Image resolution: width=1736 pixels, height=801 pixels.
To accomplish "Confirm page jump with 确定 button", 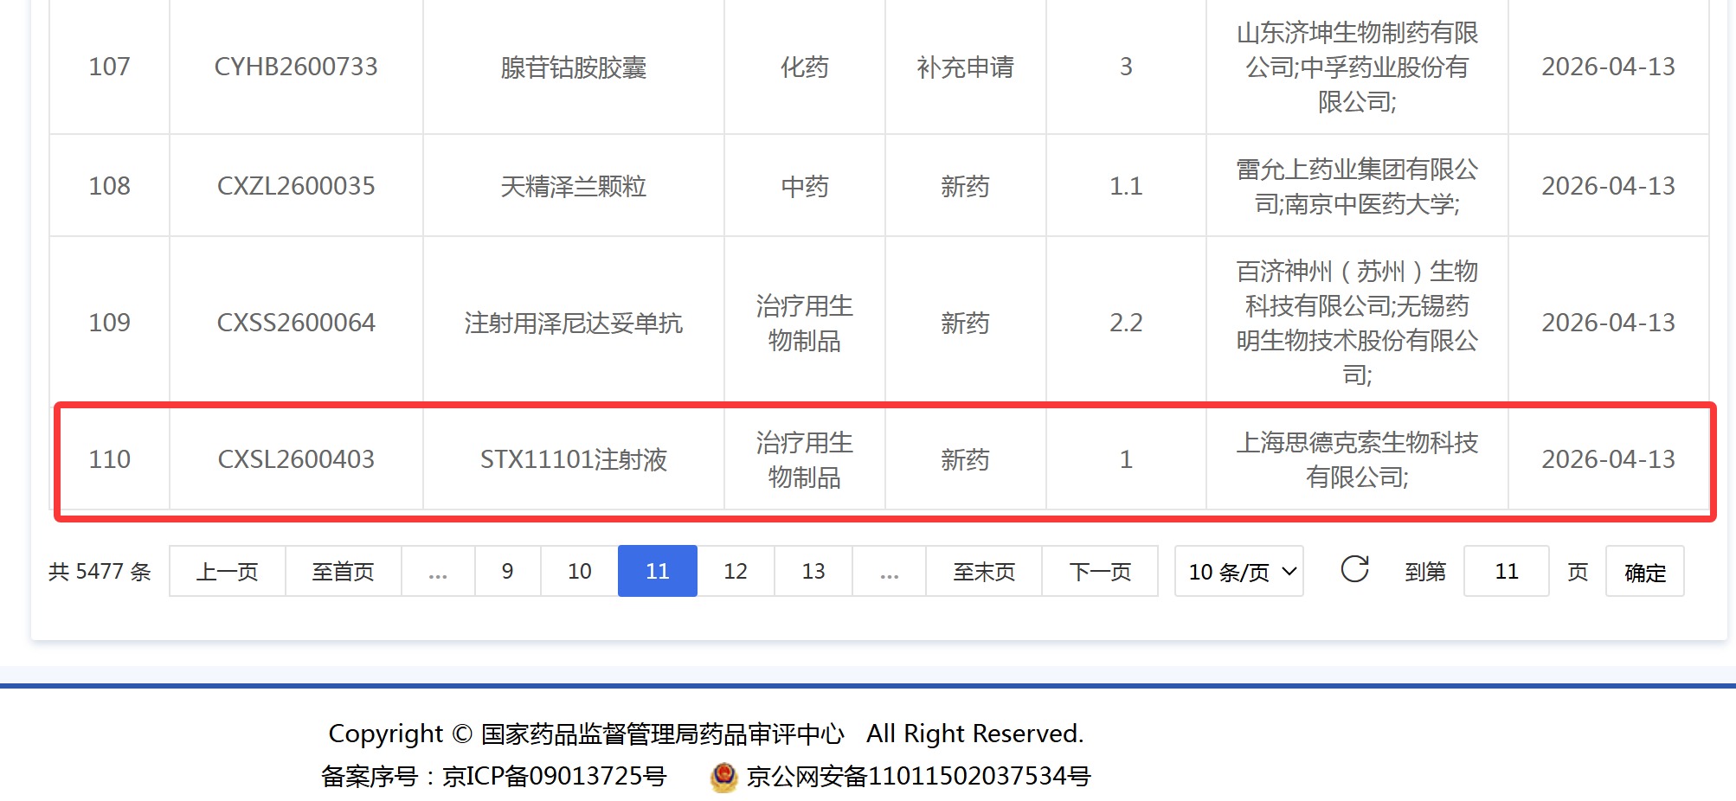I will click(x=1643, y=571).
